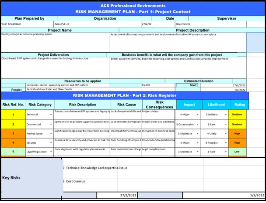This screenshot has height=203, width=266.
Task: Select the Low rating cell for risk 5
Action: (237, 152)
